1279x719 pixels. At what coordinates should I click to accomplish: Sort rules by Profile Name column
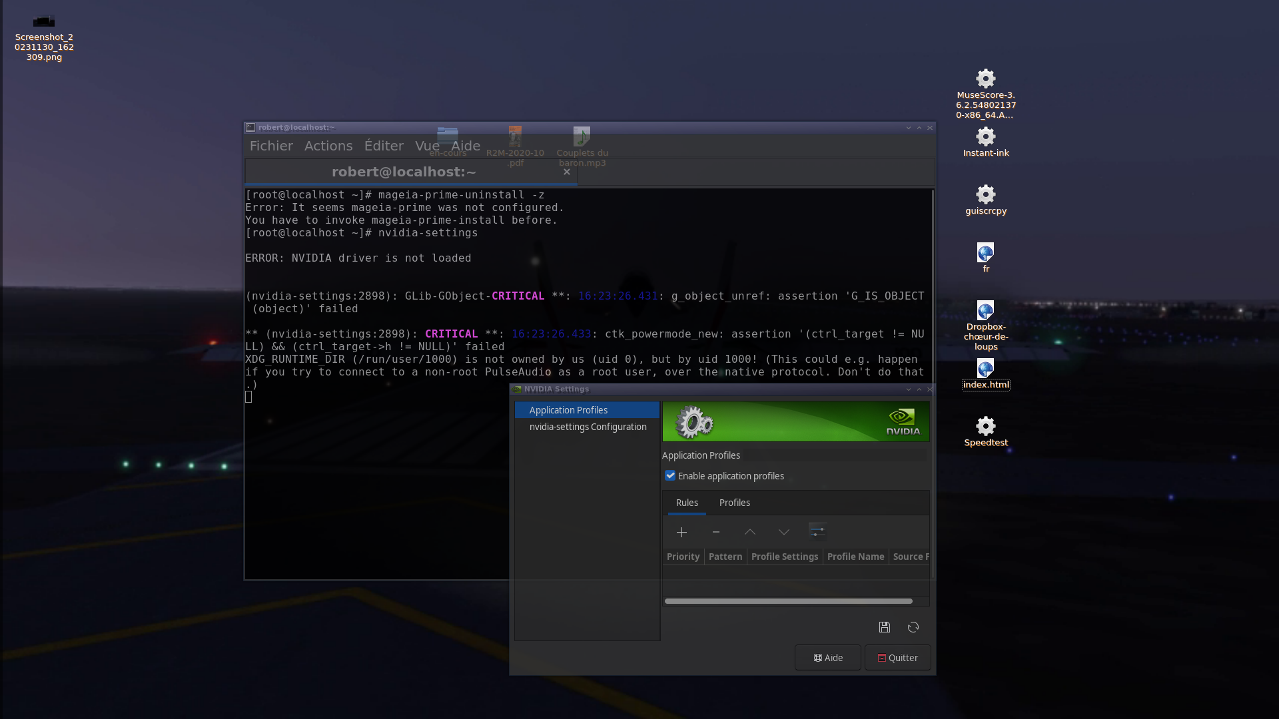[x=856, y=557]
